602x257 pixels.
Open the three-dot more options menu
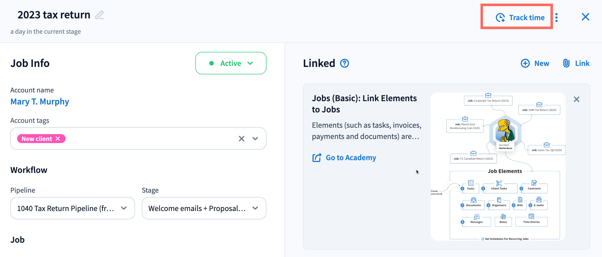[x=557, y=17]
